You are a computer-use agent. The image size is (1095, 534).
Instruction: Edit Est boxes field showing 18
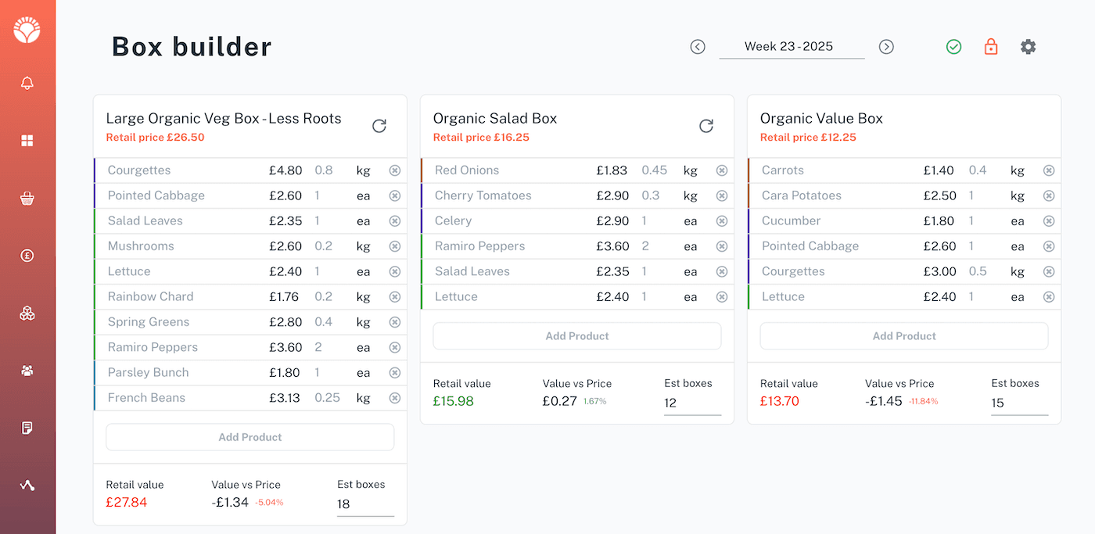364,504
